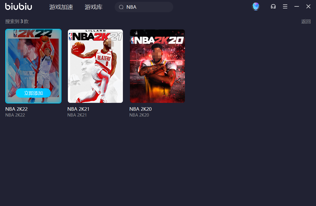Click 返回 to go back

click(x=306, y=22)
